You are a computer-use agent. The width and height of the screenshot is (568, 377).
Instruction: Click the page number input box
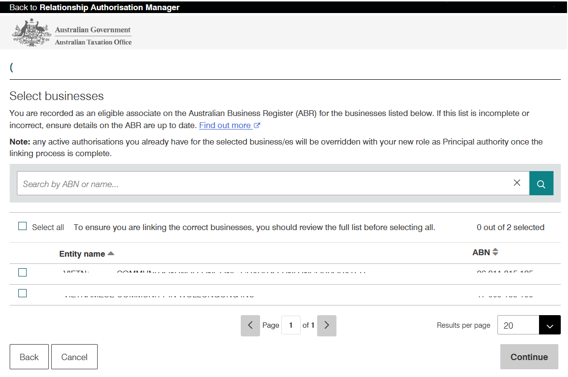click(x=291, y=325)
